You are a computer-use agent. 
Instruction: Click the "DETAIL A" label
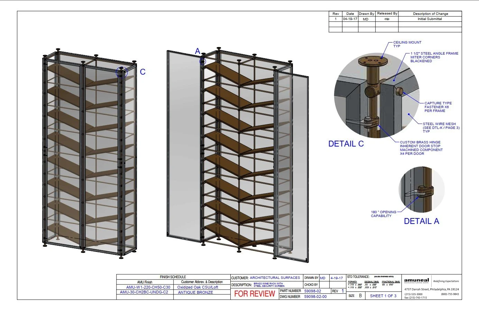coord(421,221)
